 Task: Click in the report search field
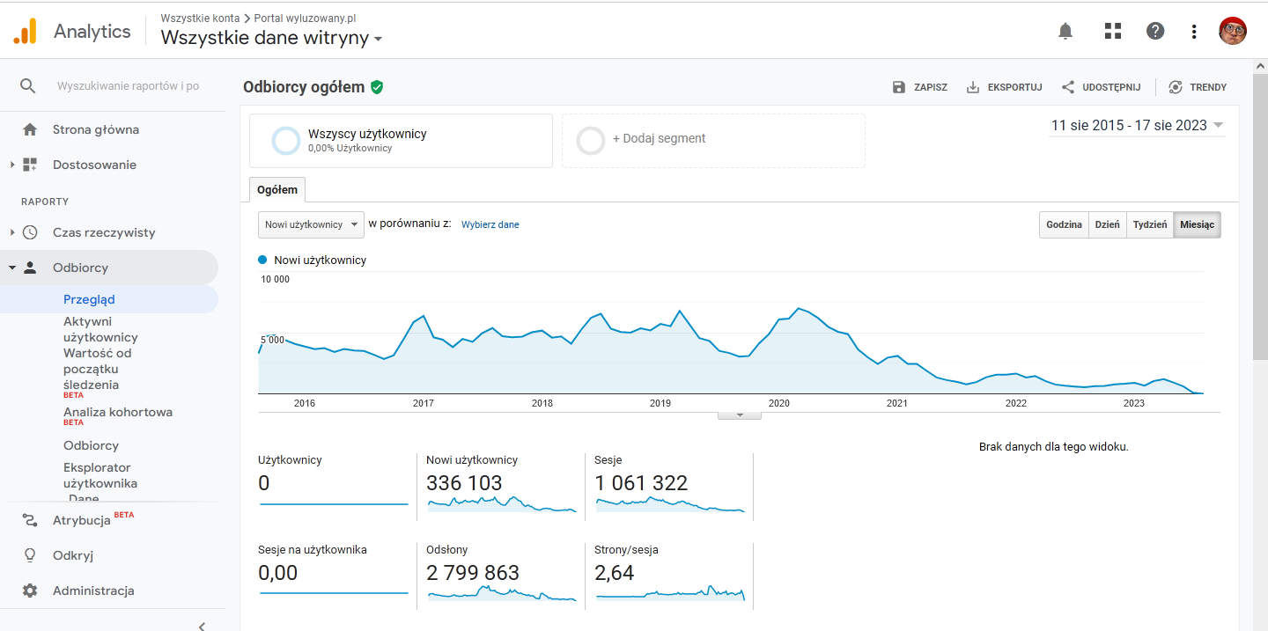click(128, 86)
